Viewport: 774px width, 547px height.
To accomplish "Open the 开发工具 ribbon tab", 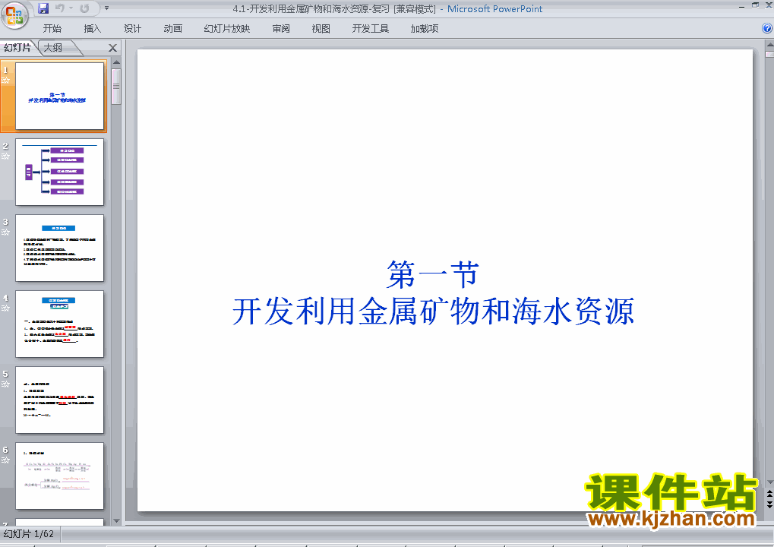I will coord(370,29).
